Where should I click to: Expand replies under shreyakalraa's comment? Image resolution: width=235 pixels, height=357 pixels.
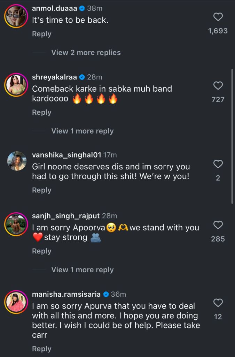[83, 131]
